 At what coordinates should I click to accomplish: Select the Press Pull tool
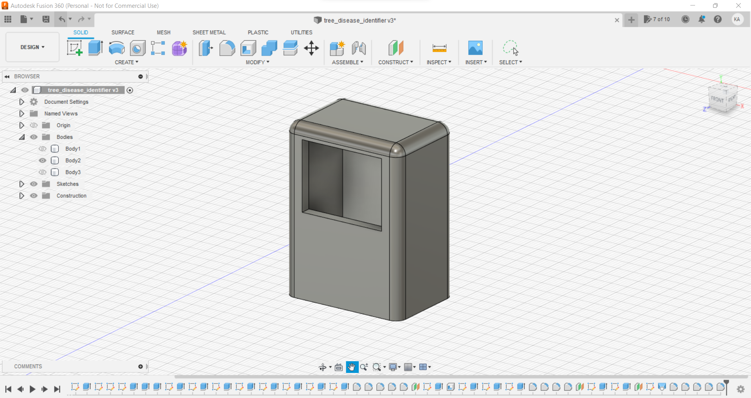[206, 48]
